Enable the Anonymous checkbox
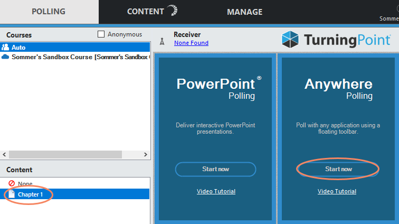This screenshot has height=224, width=399. pyautogui.click(x=101, y=34)
